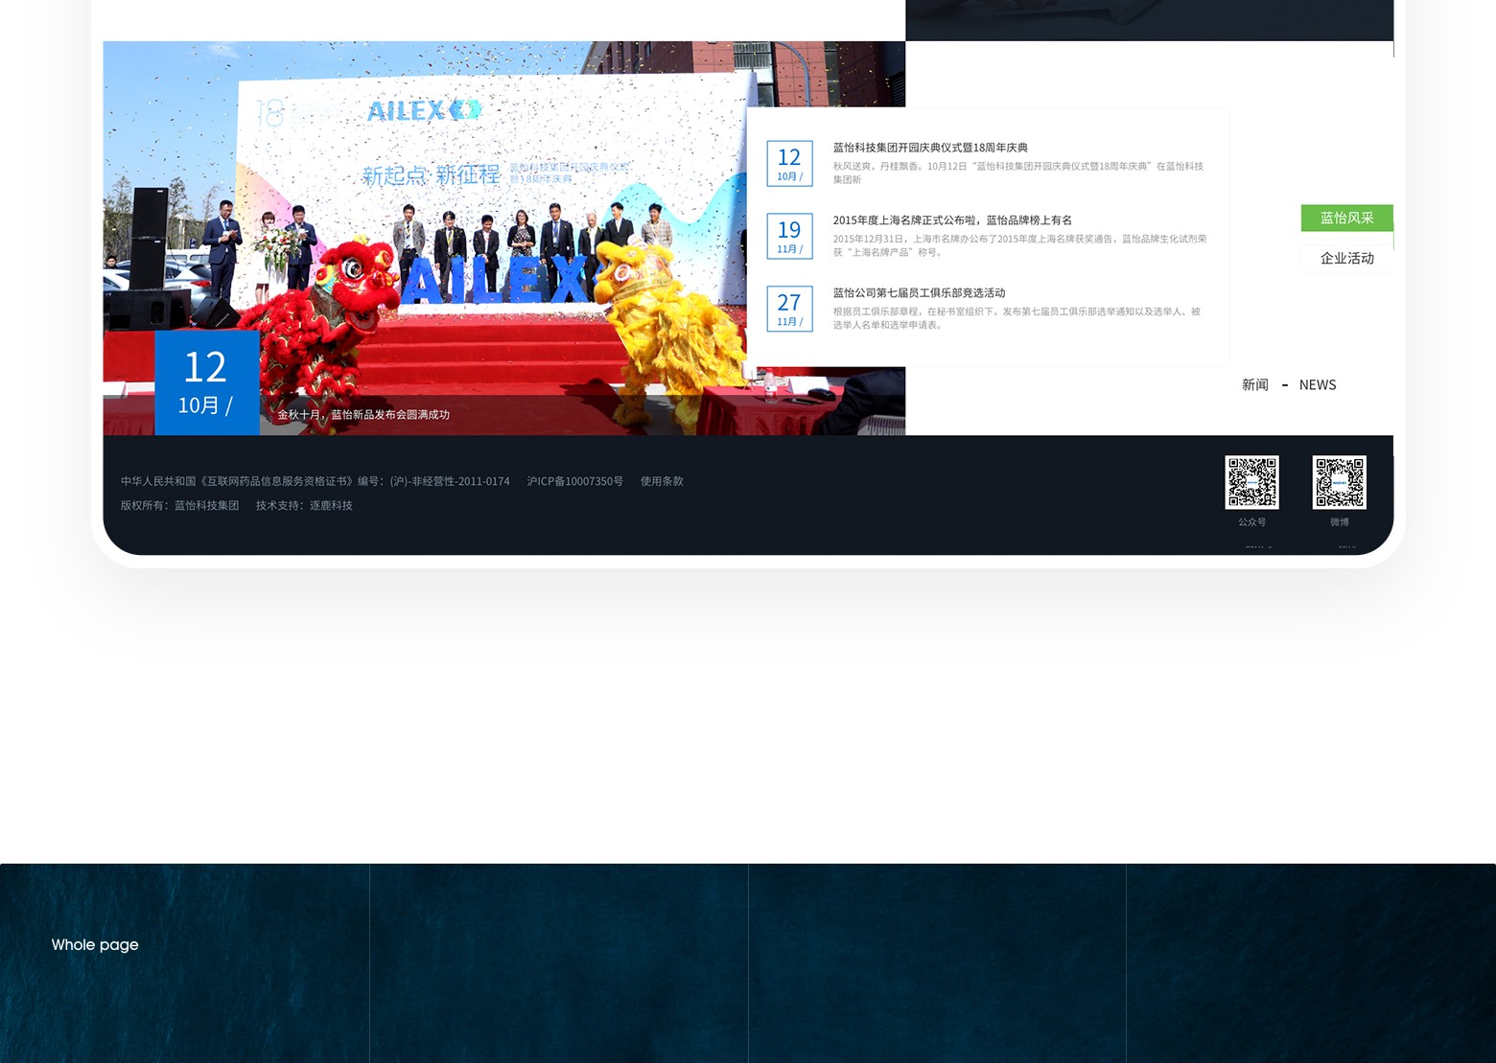1496x1063 pixels.
Task: Click the 27 11月 date box
Action: click(789, 309)
